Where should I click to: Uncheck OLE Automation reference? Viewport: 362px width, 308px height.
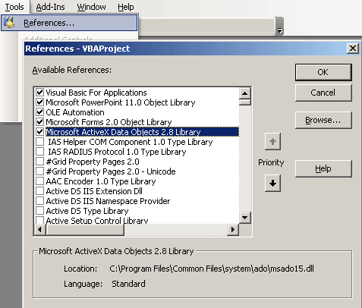(x=39, y=112)
